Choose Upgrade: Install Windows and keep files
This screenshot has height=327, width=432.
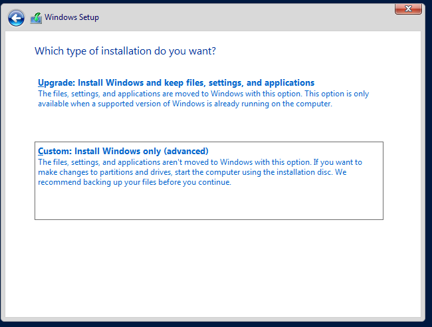[x=176, y=83]
